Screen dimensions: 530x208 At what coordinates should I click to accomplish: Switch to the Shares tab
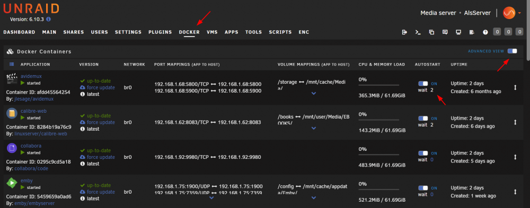[x=74, y=32]
